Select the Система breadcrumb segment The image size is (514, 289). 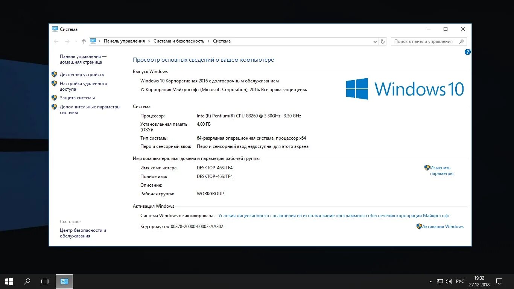pos(222,41)
